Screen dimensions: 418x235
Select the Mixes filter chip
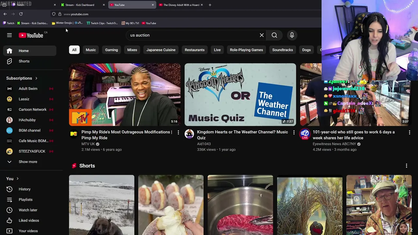tap(132, 50)
